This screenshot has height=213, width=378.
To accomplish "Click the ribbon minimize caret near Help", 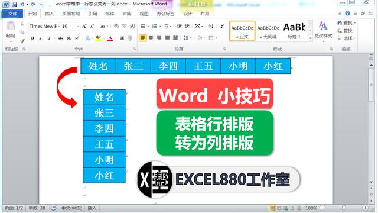I will tap(340, 14).
